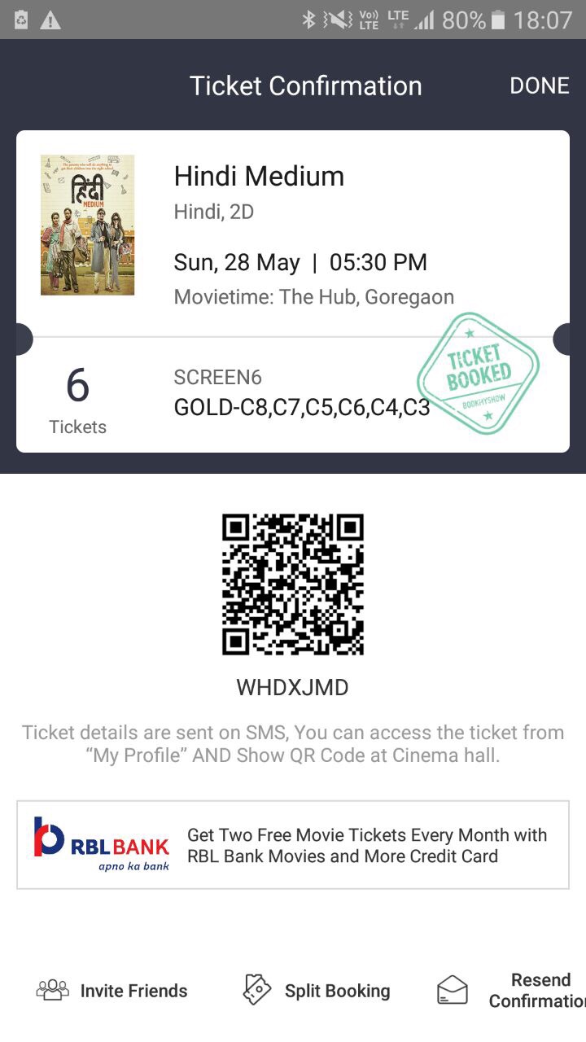
Task: Tap the muted vibrate status icon
Action: (337, 20)
